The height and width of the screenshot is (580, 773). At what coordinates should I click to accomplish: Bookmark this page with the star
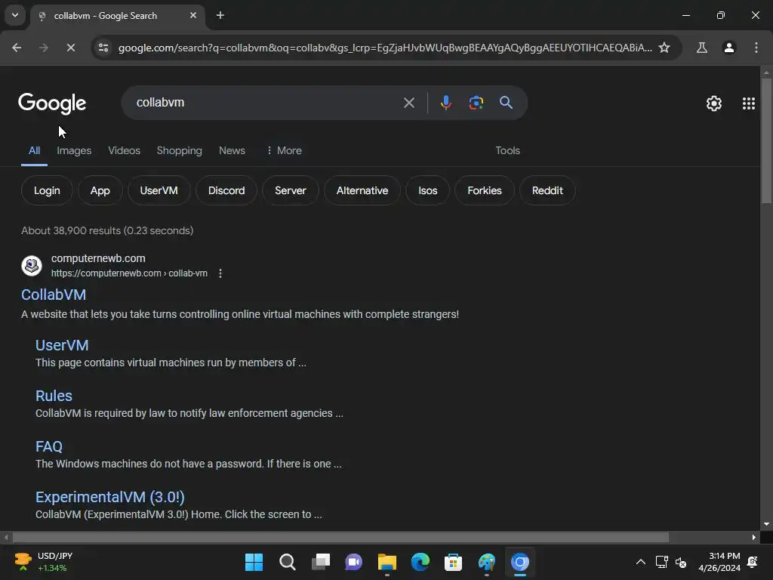(x=664, y=48)
